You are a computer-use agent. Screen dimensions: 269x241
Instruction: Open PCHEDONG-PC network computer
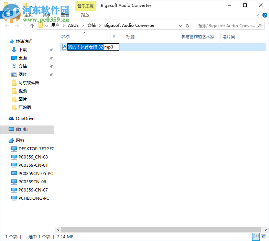tap(34, 198)
